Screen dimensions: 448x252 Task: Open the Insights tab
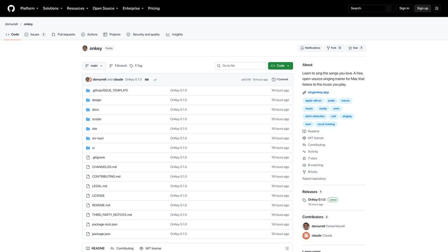point(174,34)
